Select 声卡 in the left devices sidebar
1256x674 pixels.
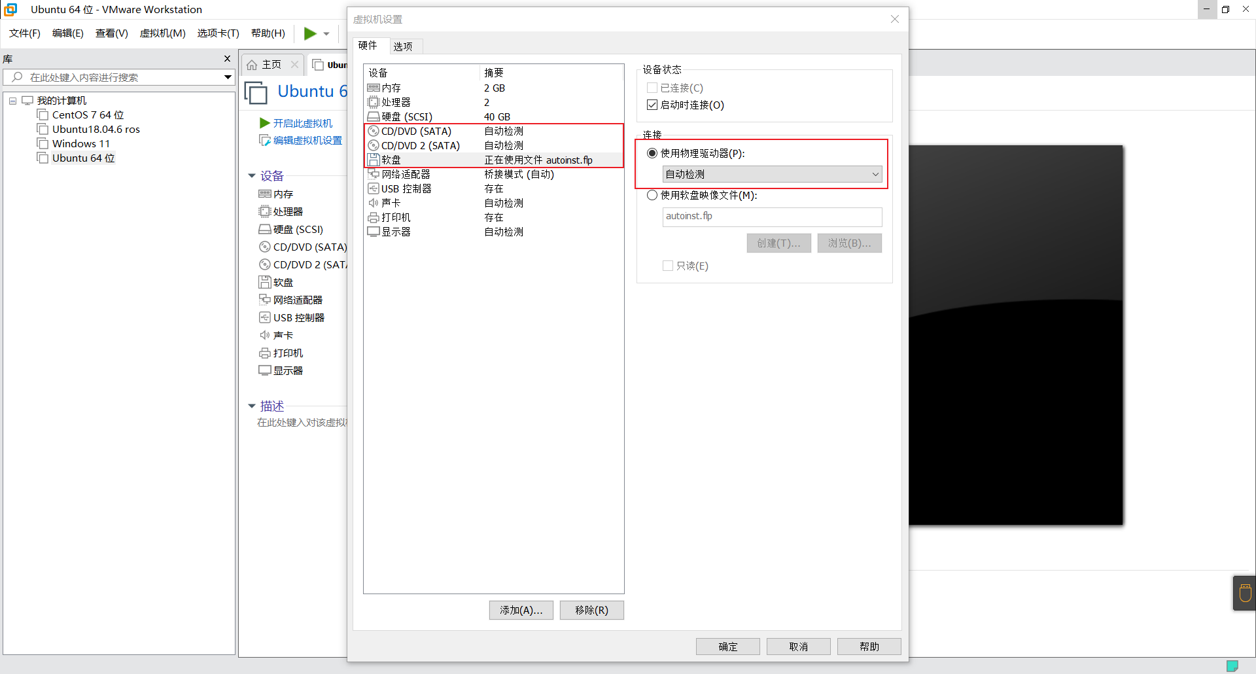tap(281, 335)
